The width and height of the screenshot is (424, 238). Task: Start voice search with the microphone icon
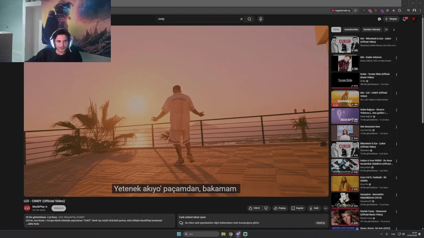click(x=261, y=19)
